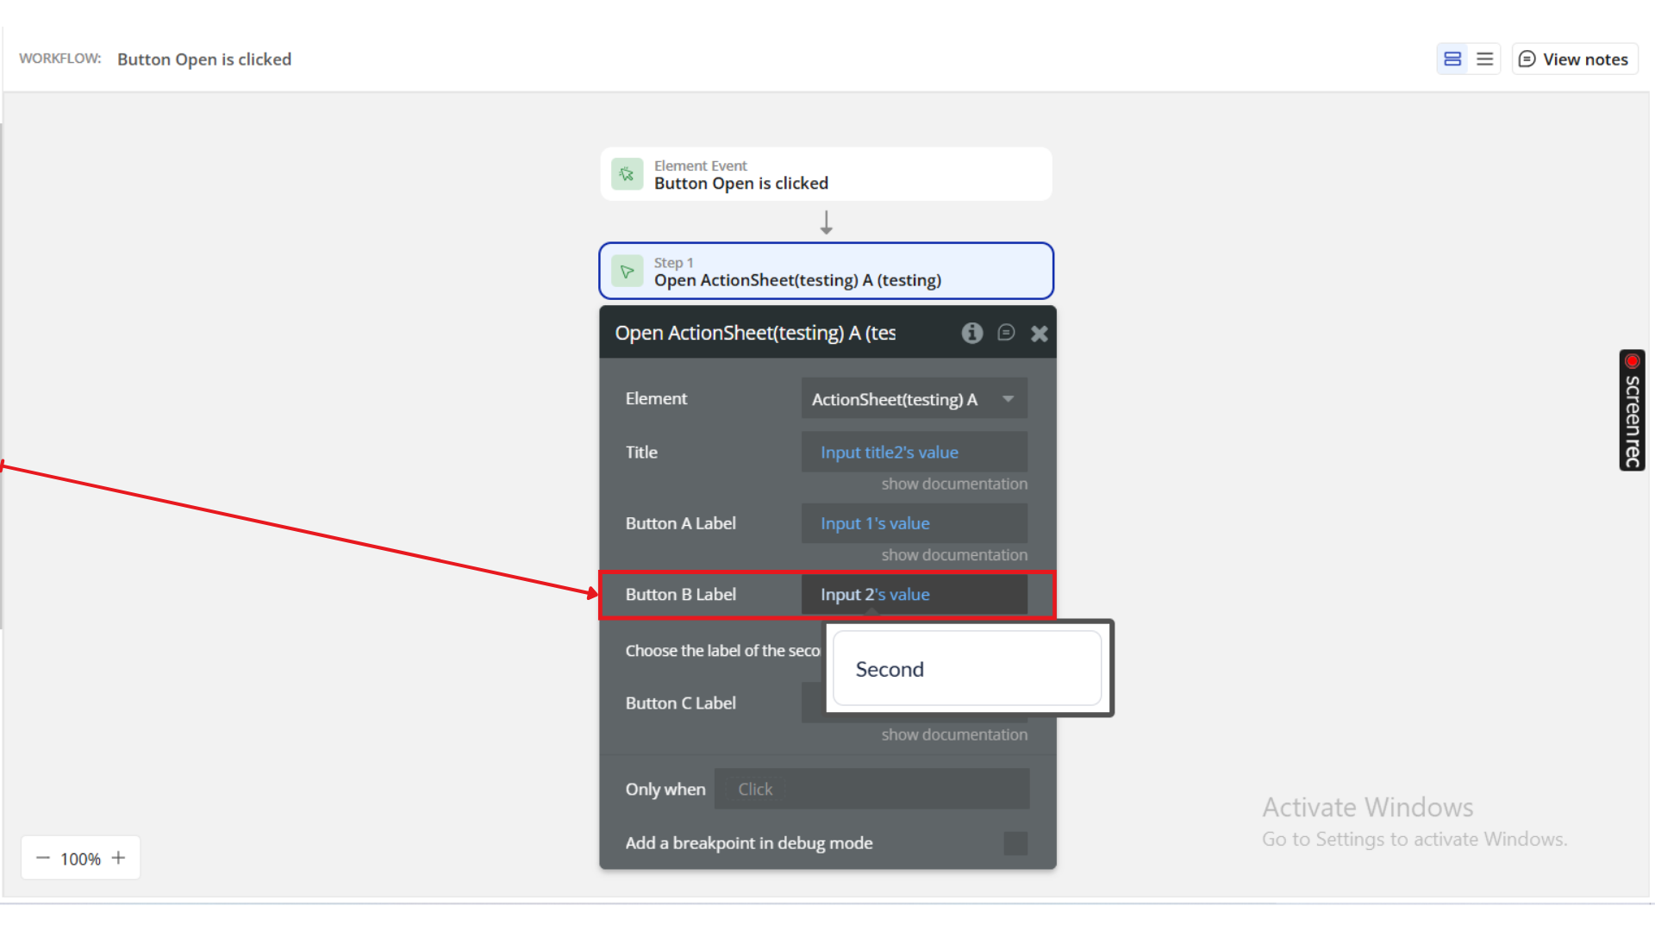The image size is (1655, 931).
Task: Click the screenrec recording widget
Action: pyautogui.click(x=1632, y=410)
